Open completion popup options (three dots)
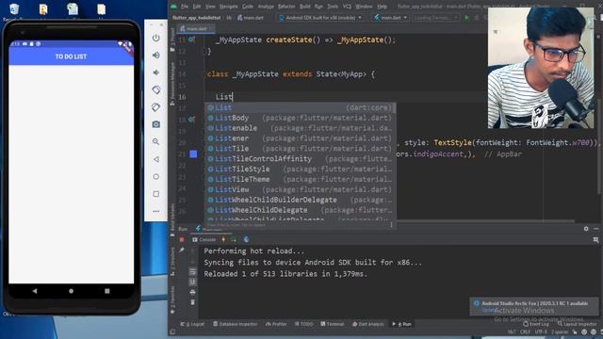This screenshot has height=339, width=603. 391,224
